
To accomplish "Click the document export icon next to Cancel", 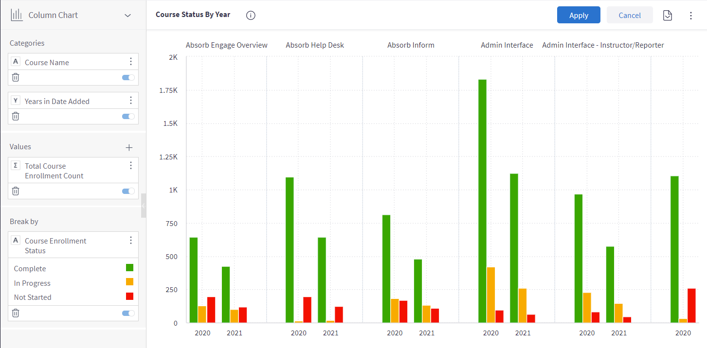I will [x=668, y=16].
